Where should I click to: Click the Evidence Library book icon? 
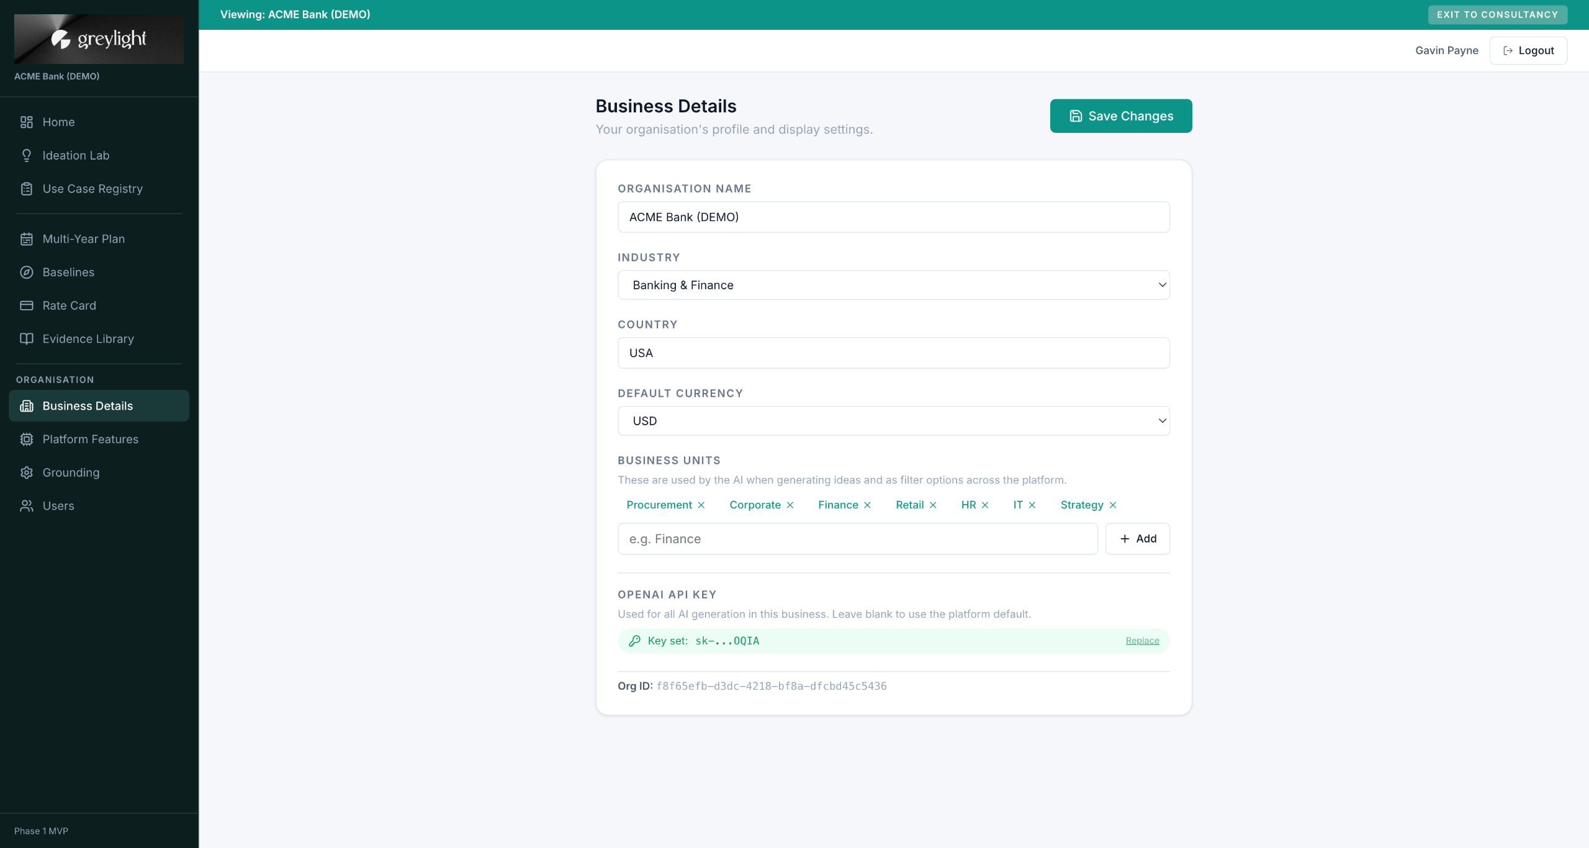point(26,339)
